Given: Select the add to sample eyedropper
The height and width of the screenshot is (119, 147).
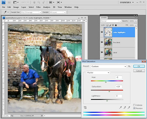Looking at the screenshot, I should click(125, 108).
